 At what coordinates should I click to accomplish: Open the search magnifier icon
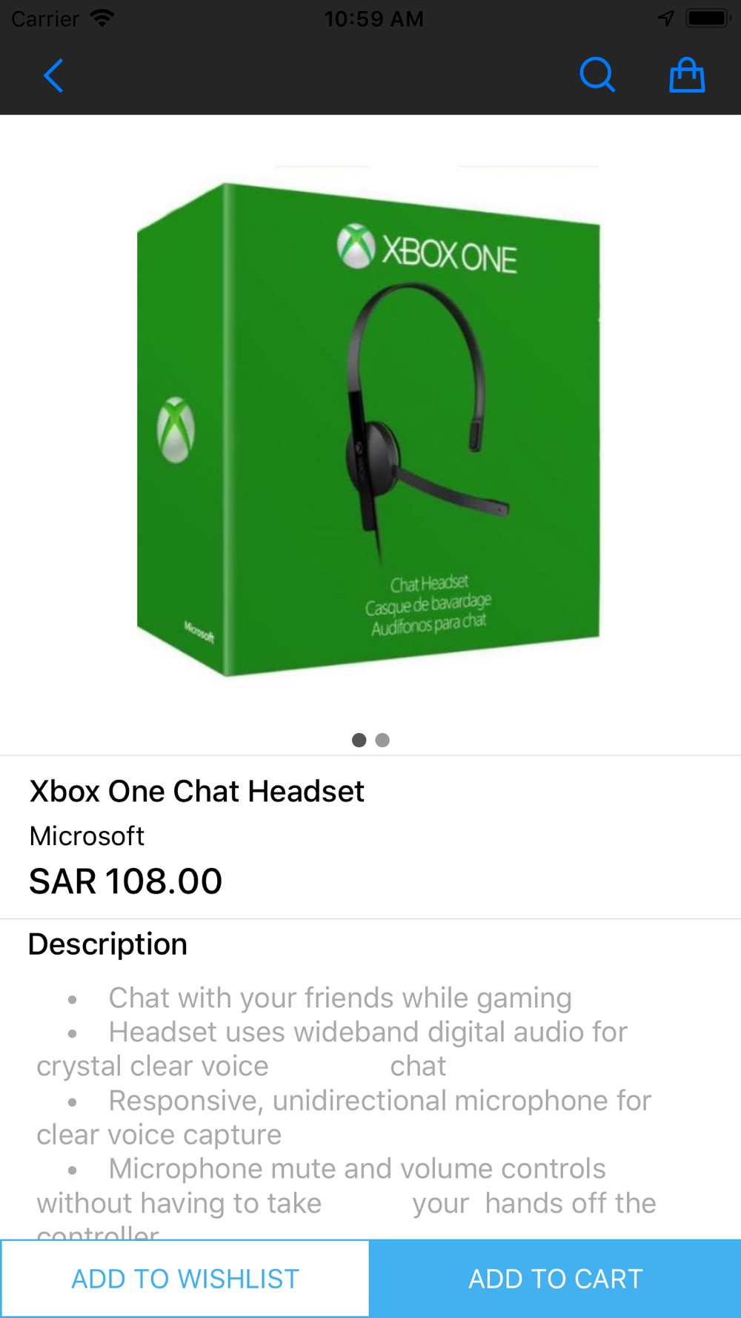[597, 75]
